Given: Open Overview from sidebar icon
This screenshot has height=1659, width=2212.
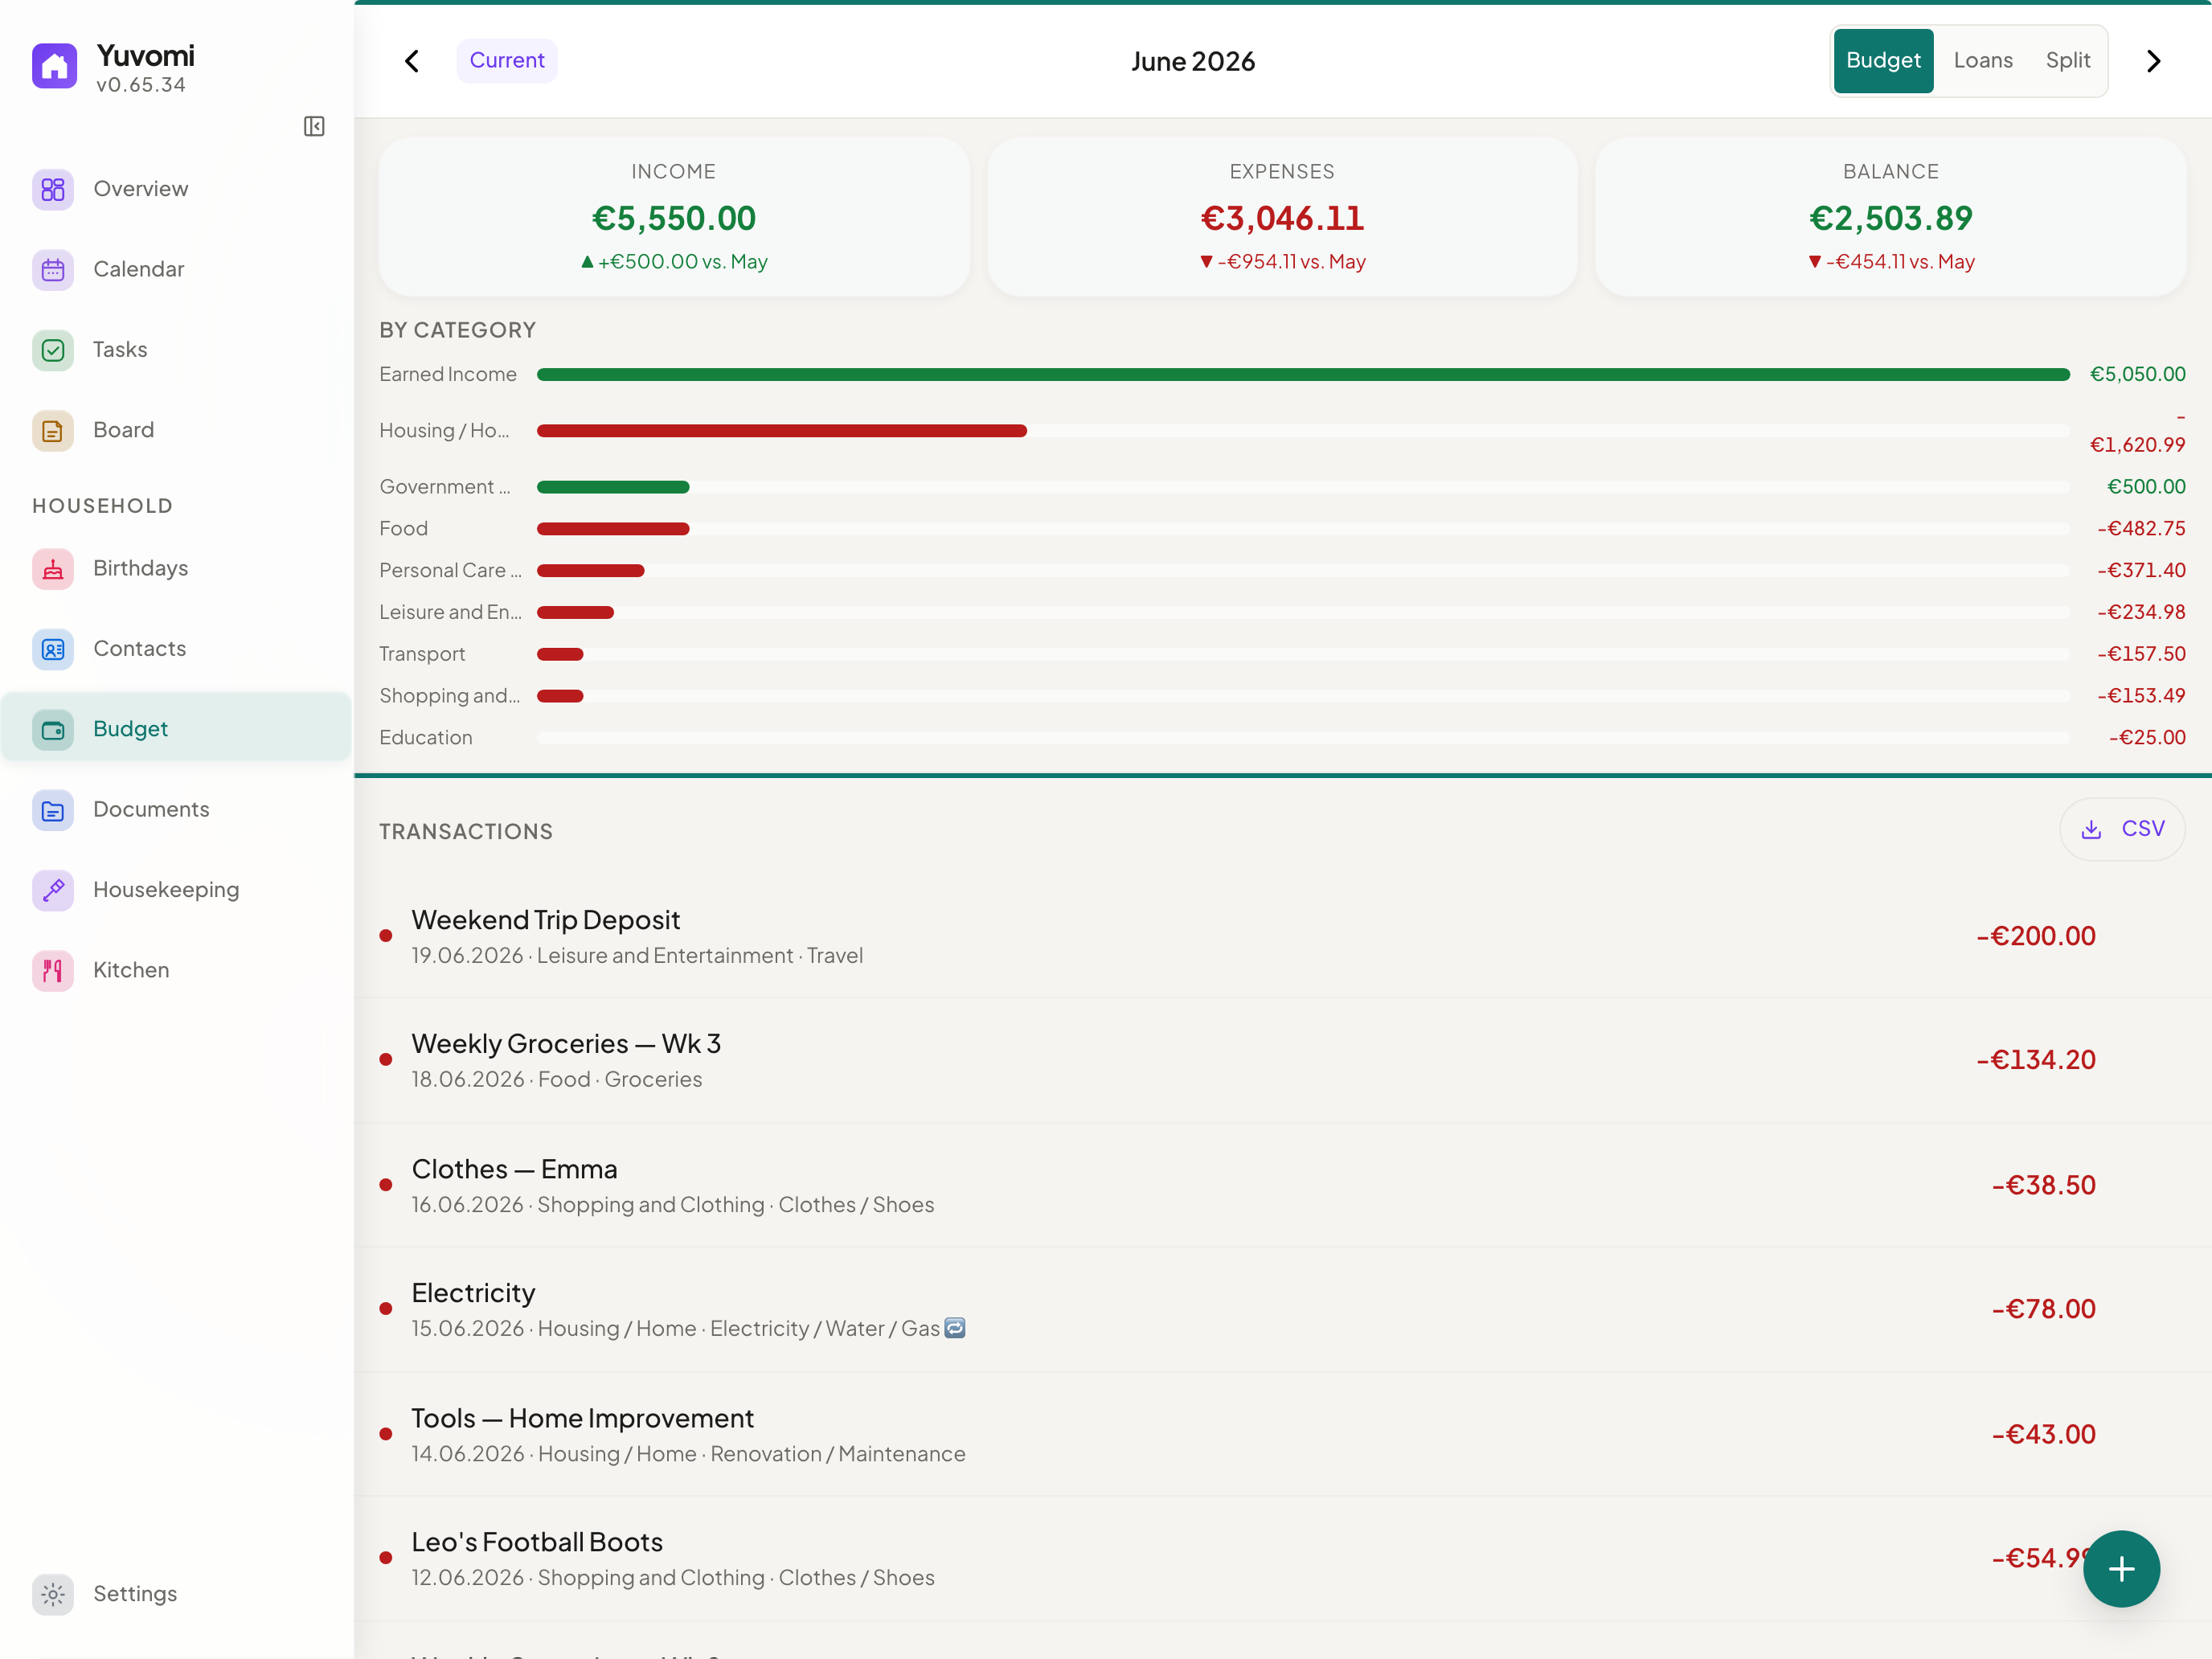Looking at the screenshot, I should point(53,189).
